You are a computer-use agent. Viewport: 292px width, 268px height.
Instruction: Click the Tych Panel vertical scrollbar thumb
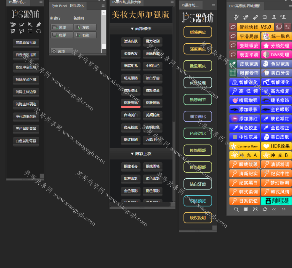pos(104,30)
